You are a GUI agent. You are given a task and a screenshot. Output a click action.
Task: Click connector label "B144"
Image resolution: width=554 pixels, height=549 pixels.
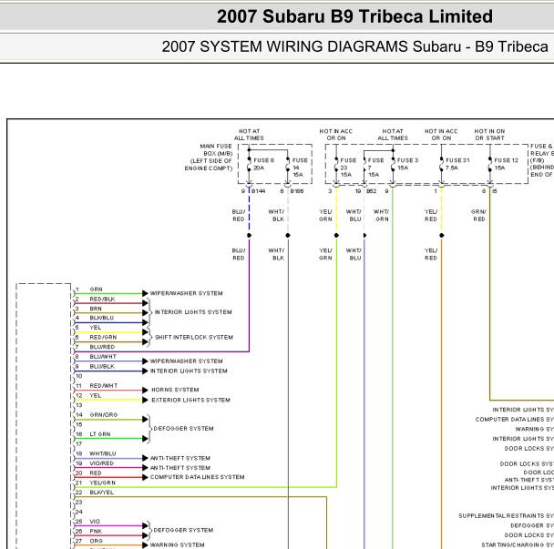tap(258, 191)
